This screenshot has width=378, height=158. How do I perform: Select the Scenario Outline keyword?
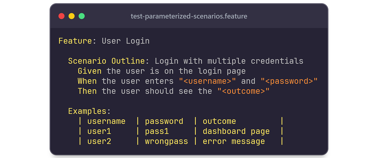106,61
